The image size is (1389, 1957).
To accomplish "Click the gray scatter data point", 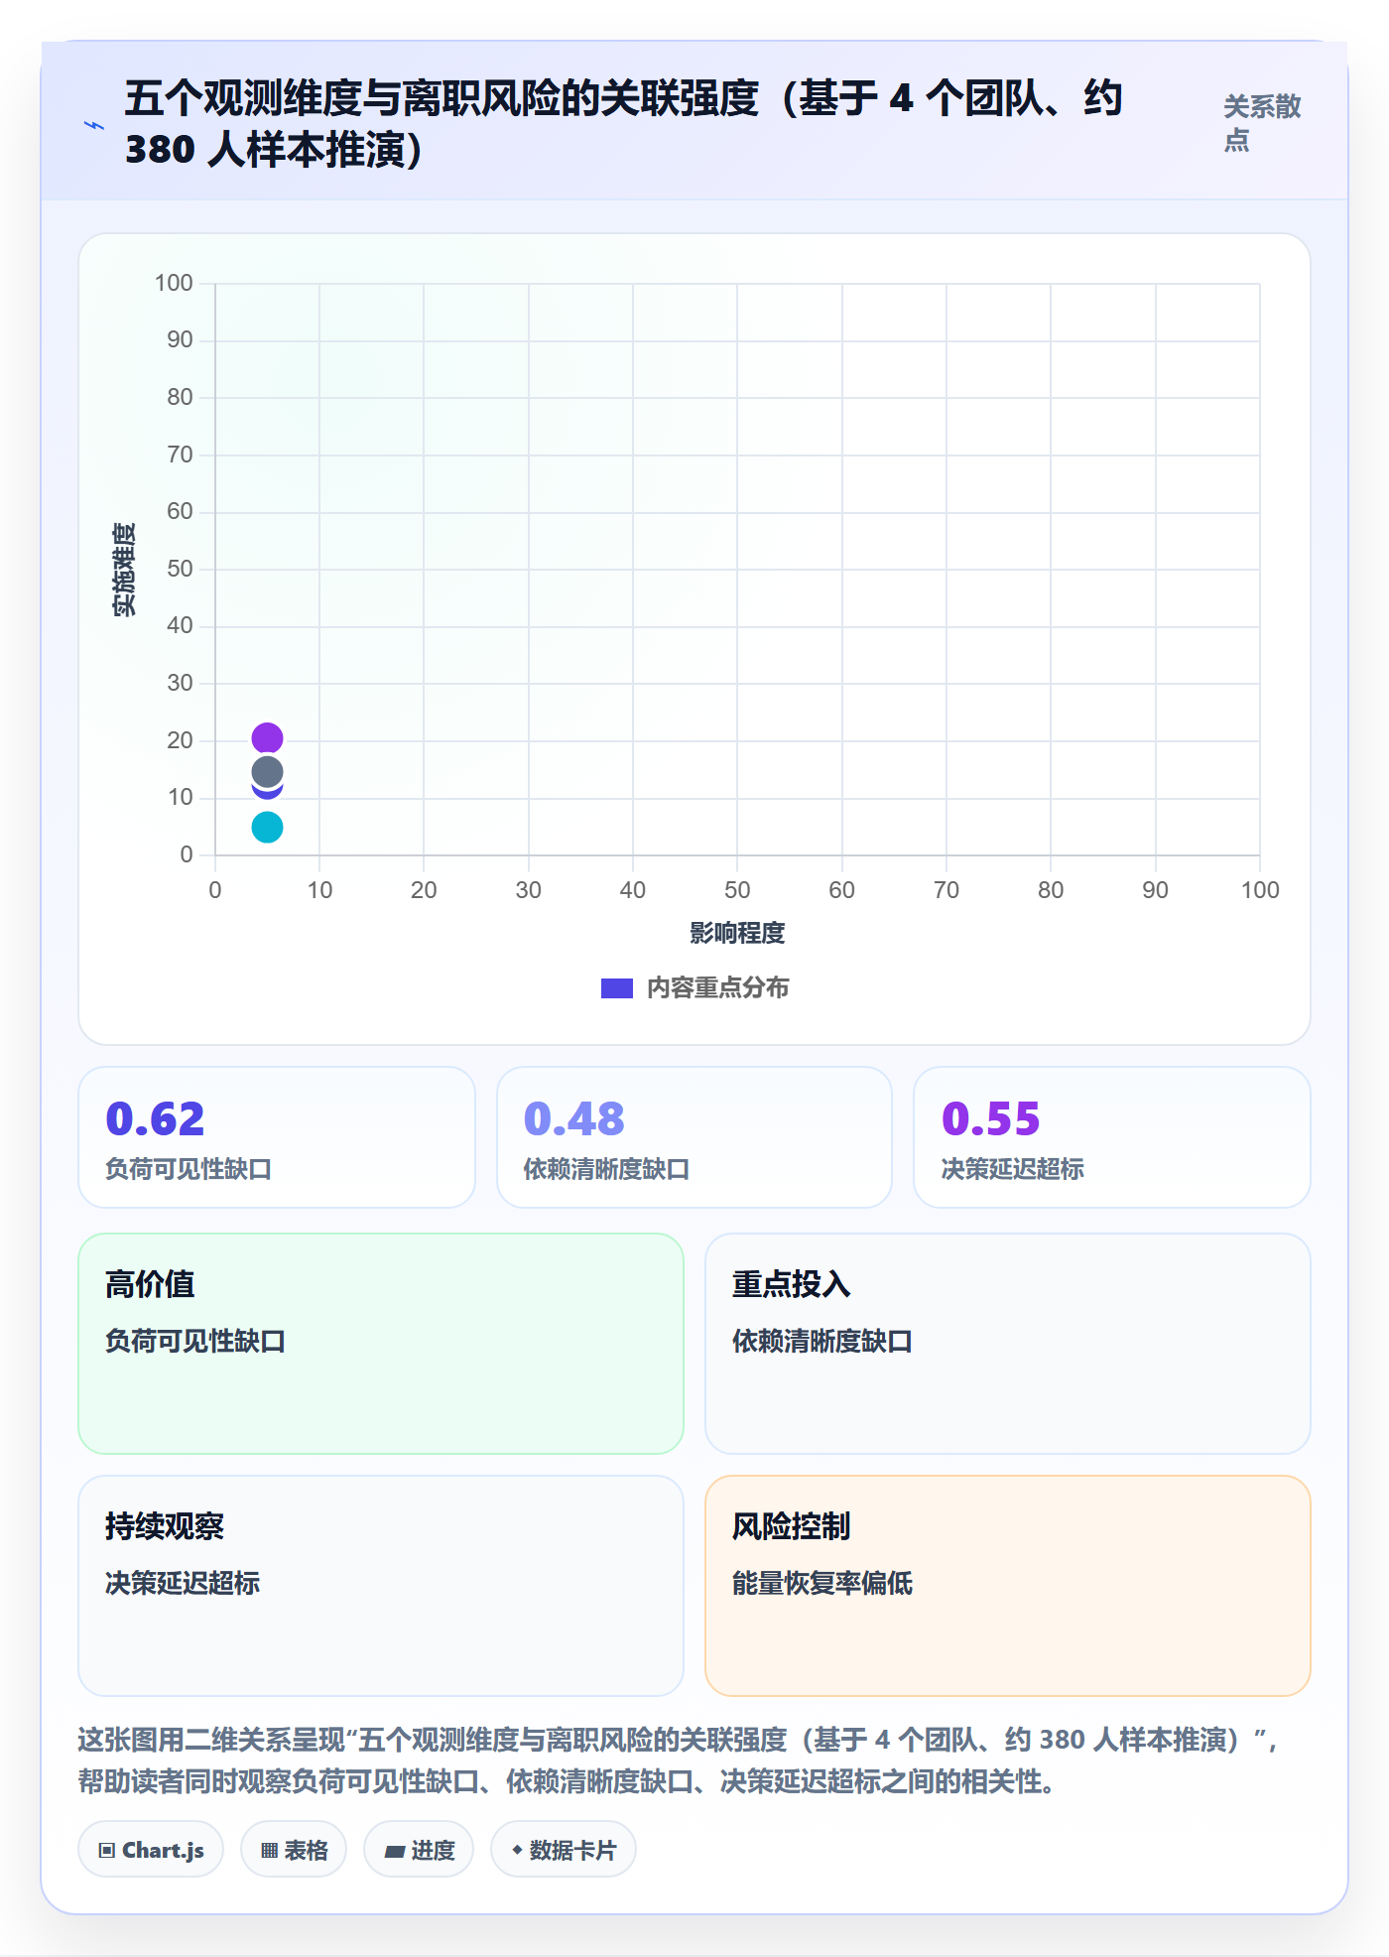I will (267, 772).
